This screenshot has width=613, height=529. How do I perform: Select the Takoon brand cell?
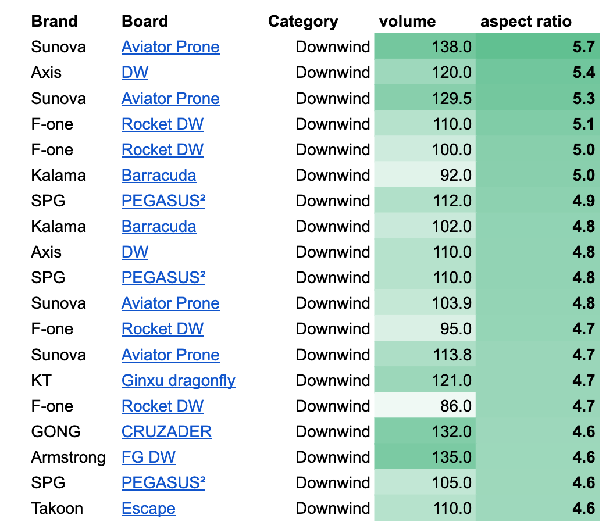click(x=57, y=508)
